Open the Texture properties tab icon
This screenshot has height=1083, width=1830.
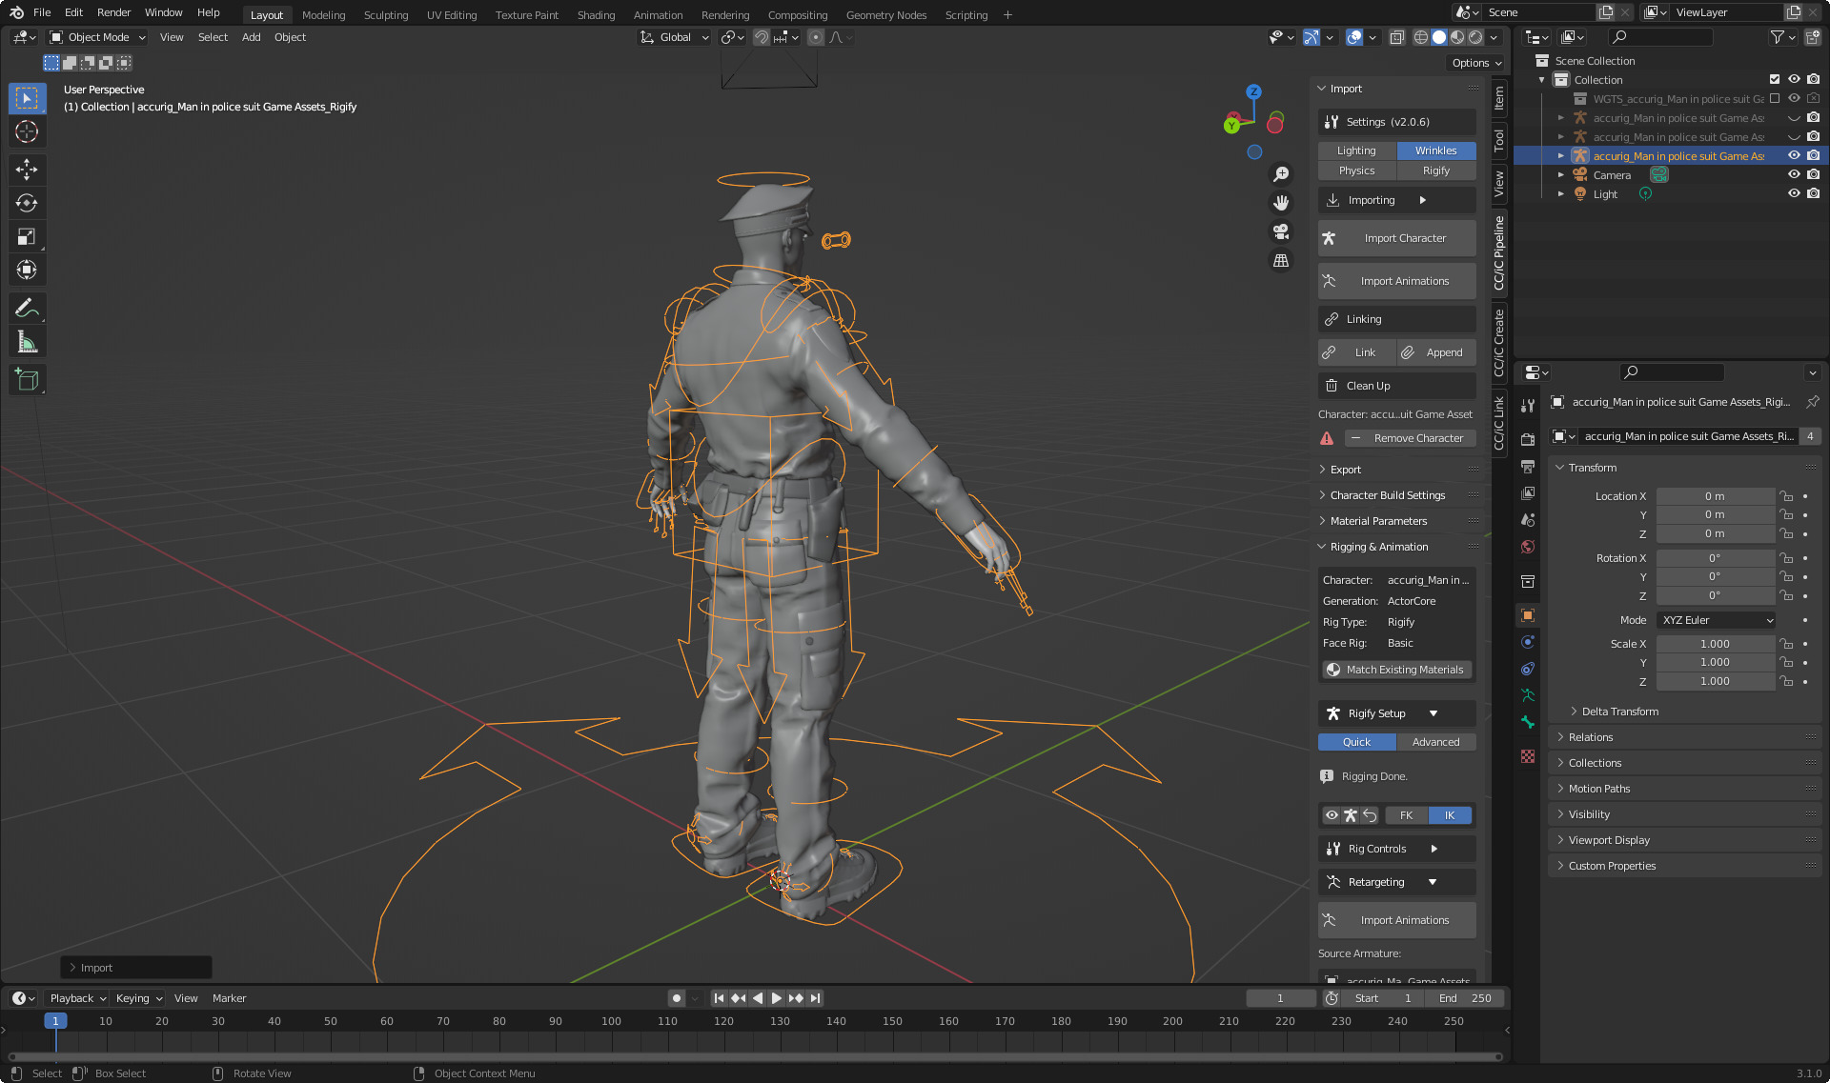coord(1528,756)
